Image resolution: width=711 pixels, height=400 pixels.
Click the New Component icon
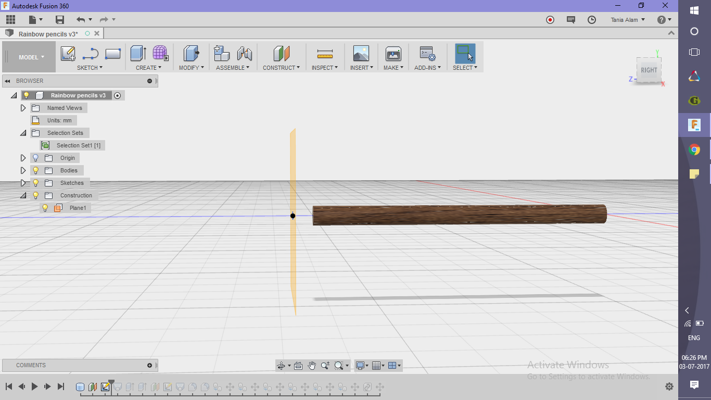[222, 53]
